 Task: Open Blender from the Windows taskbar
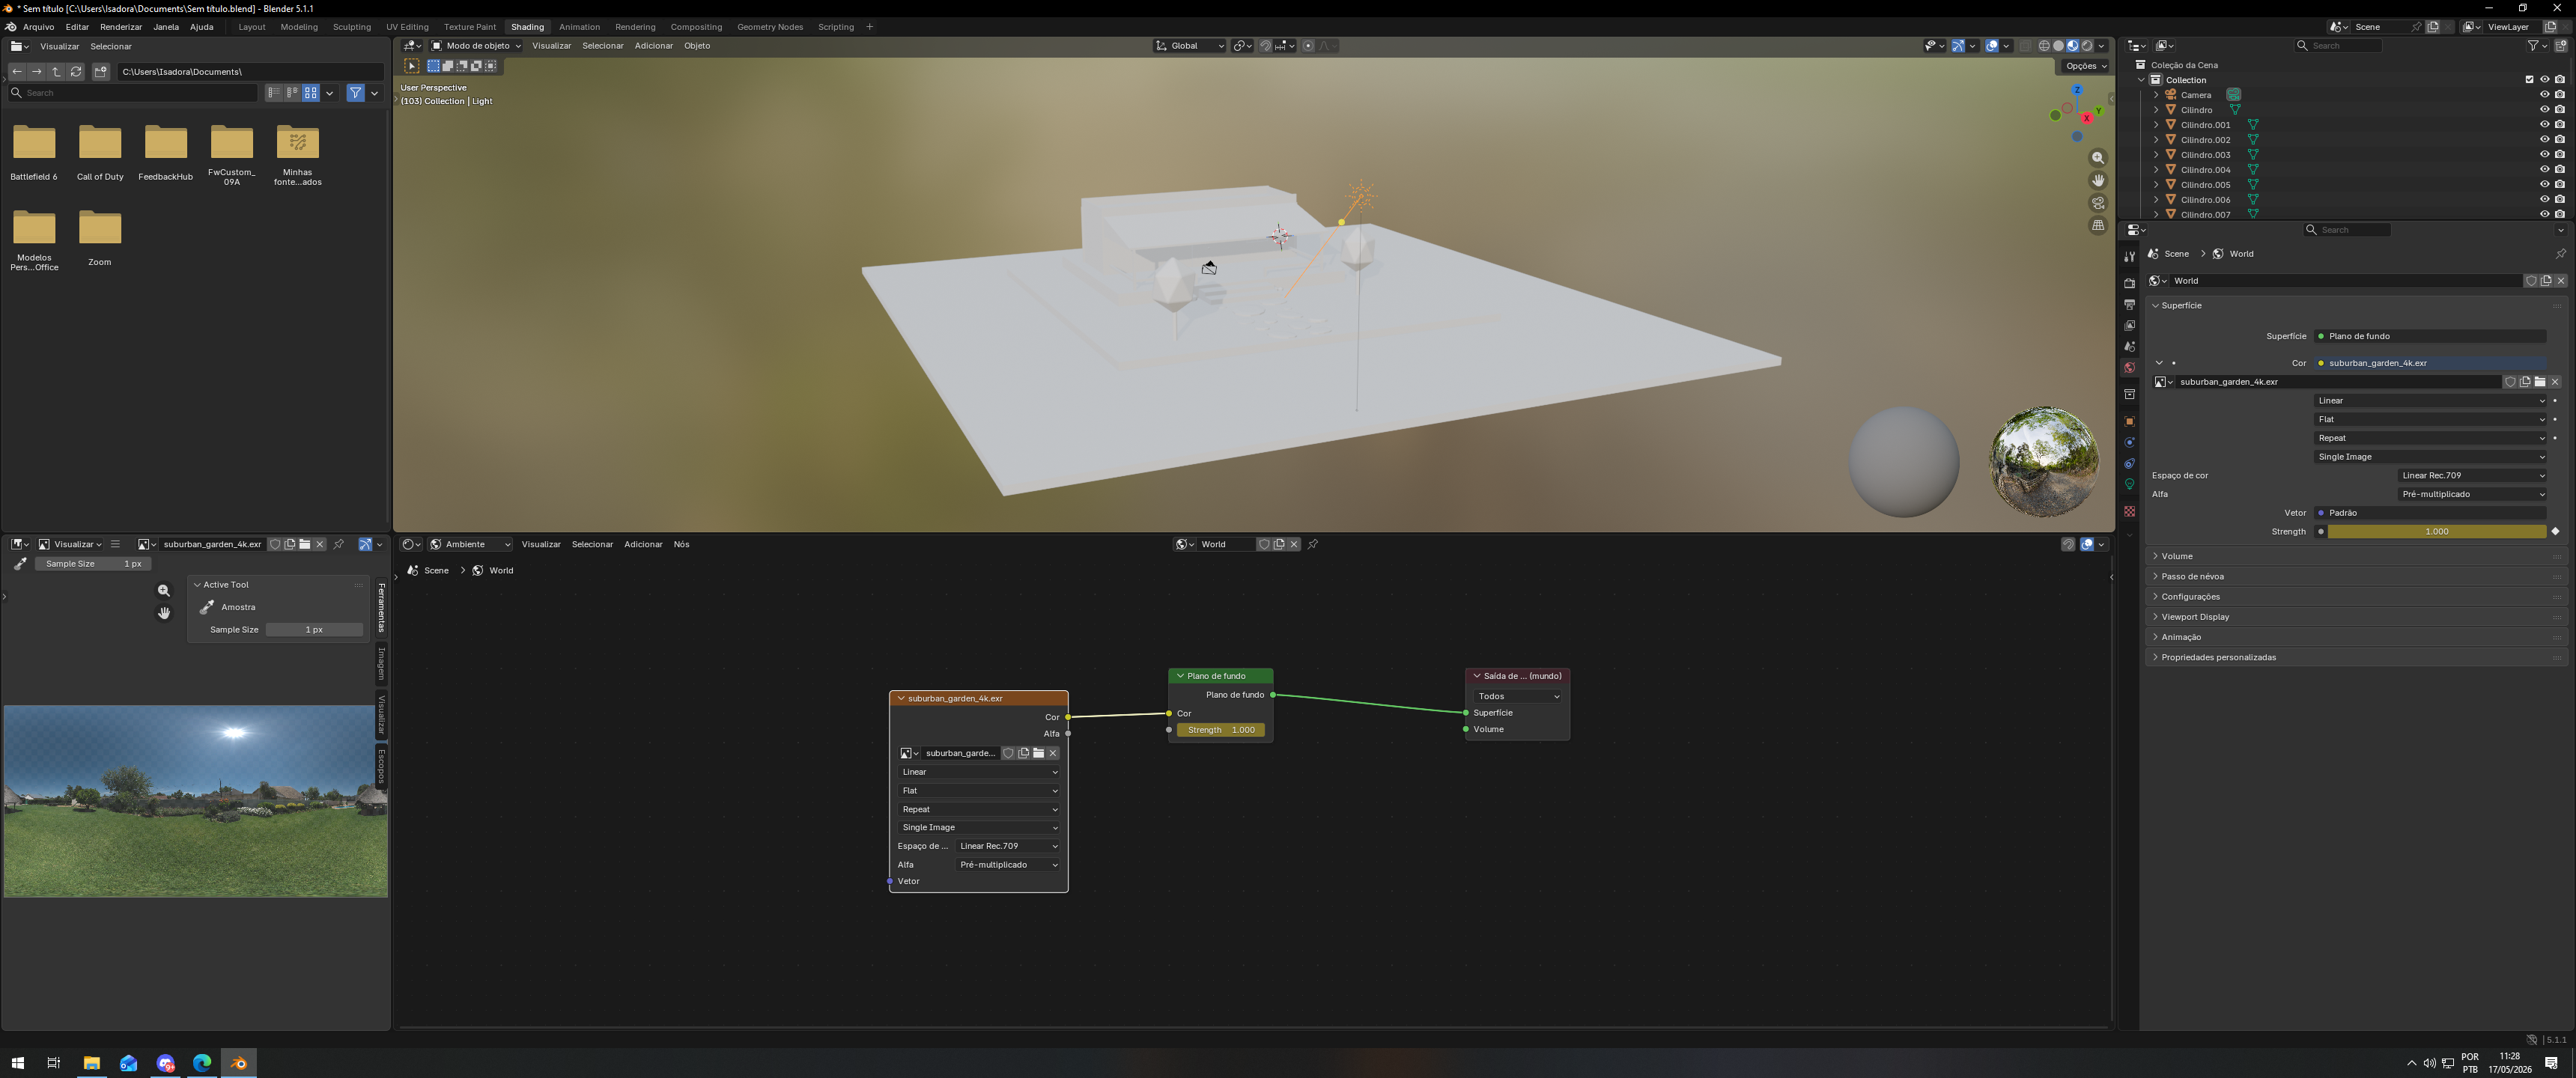pyautogui.click(x=238, y=1063)
